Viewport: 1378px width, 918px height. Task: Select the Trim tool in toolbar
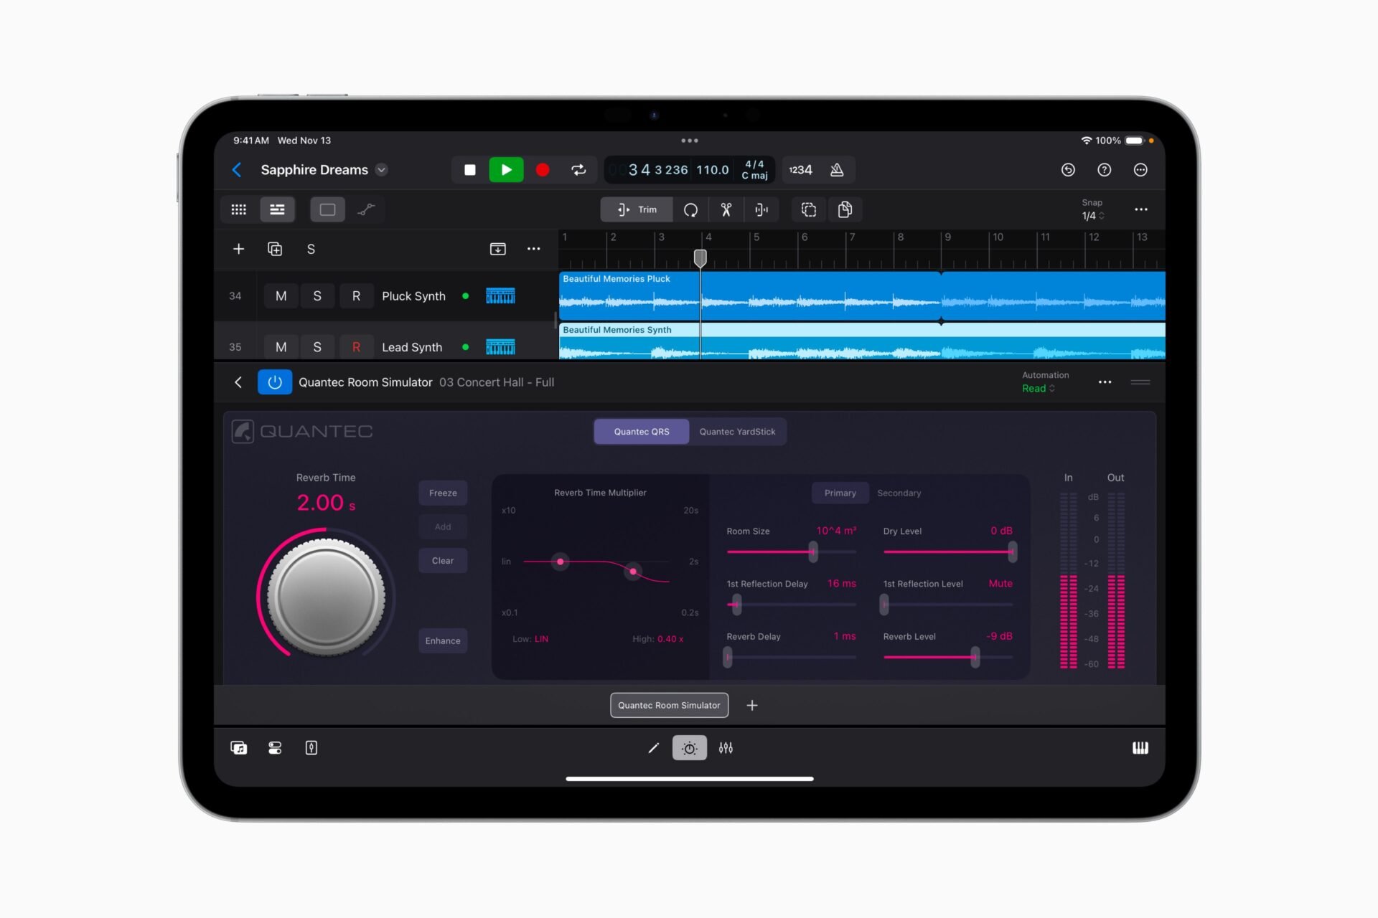pyautogui.click(x=634, y=210)
